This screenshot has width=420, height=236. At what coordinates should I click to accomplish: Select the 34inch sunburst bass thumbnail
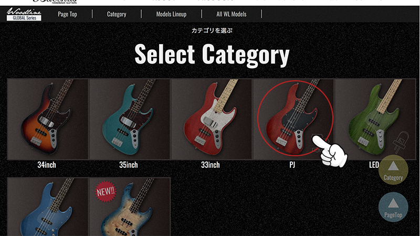click(48, 119)
